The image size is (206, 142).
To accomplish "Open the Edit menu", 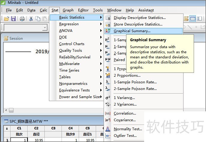I will 20,10.
